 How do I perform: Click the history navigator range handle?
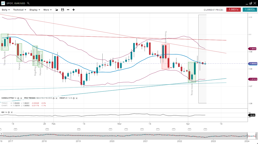coord(248,135)
